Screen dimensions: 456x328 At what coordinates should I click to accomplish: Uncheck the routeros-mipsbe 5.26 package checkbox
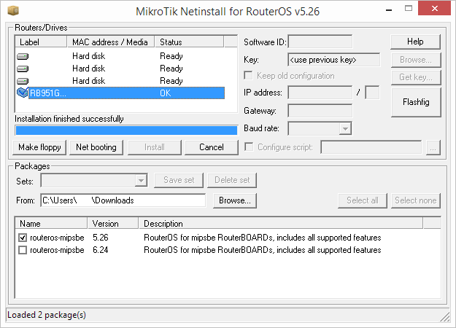(x=23, y=238)
